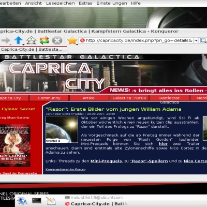Screen dimensions: 207x207
Task: Open the Artikel navigation tab
Action: (89, 98)
